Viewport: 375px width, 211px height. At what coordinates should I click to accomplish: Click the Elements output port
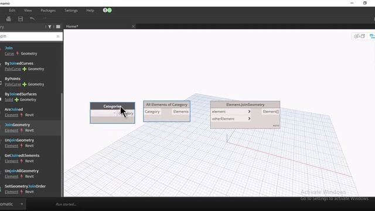point(181,112)
